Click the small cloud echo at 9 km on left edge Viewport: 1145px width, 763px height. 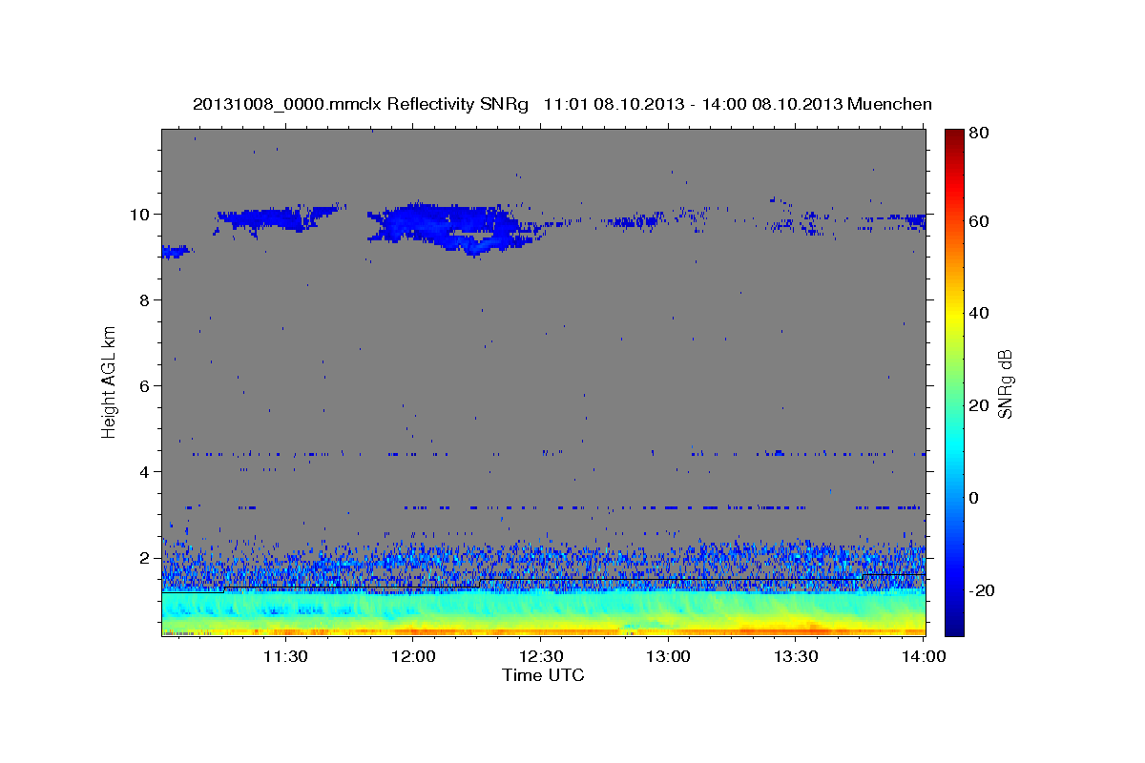point(177,252)
